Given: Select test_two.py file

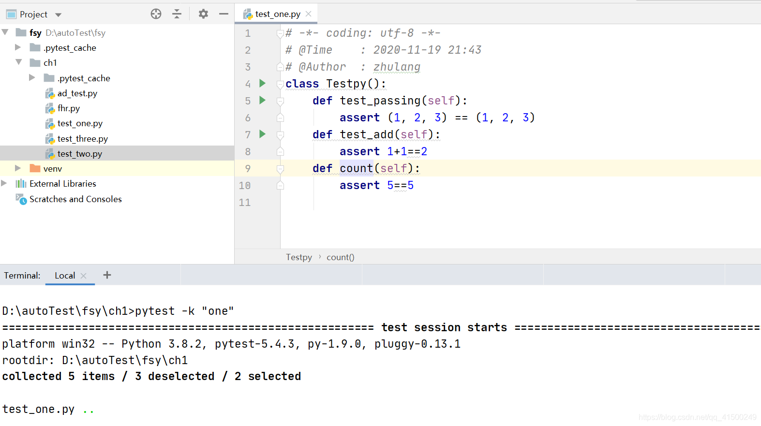Looking at the screenshot, I should (117, 153).
